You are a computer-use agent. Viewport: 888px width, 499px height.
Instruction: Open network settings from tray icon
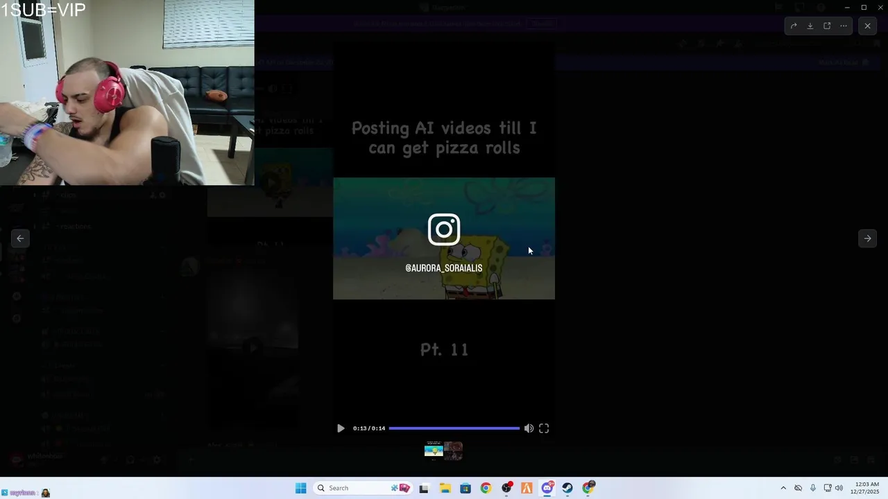click(828, 488)
